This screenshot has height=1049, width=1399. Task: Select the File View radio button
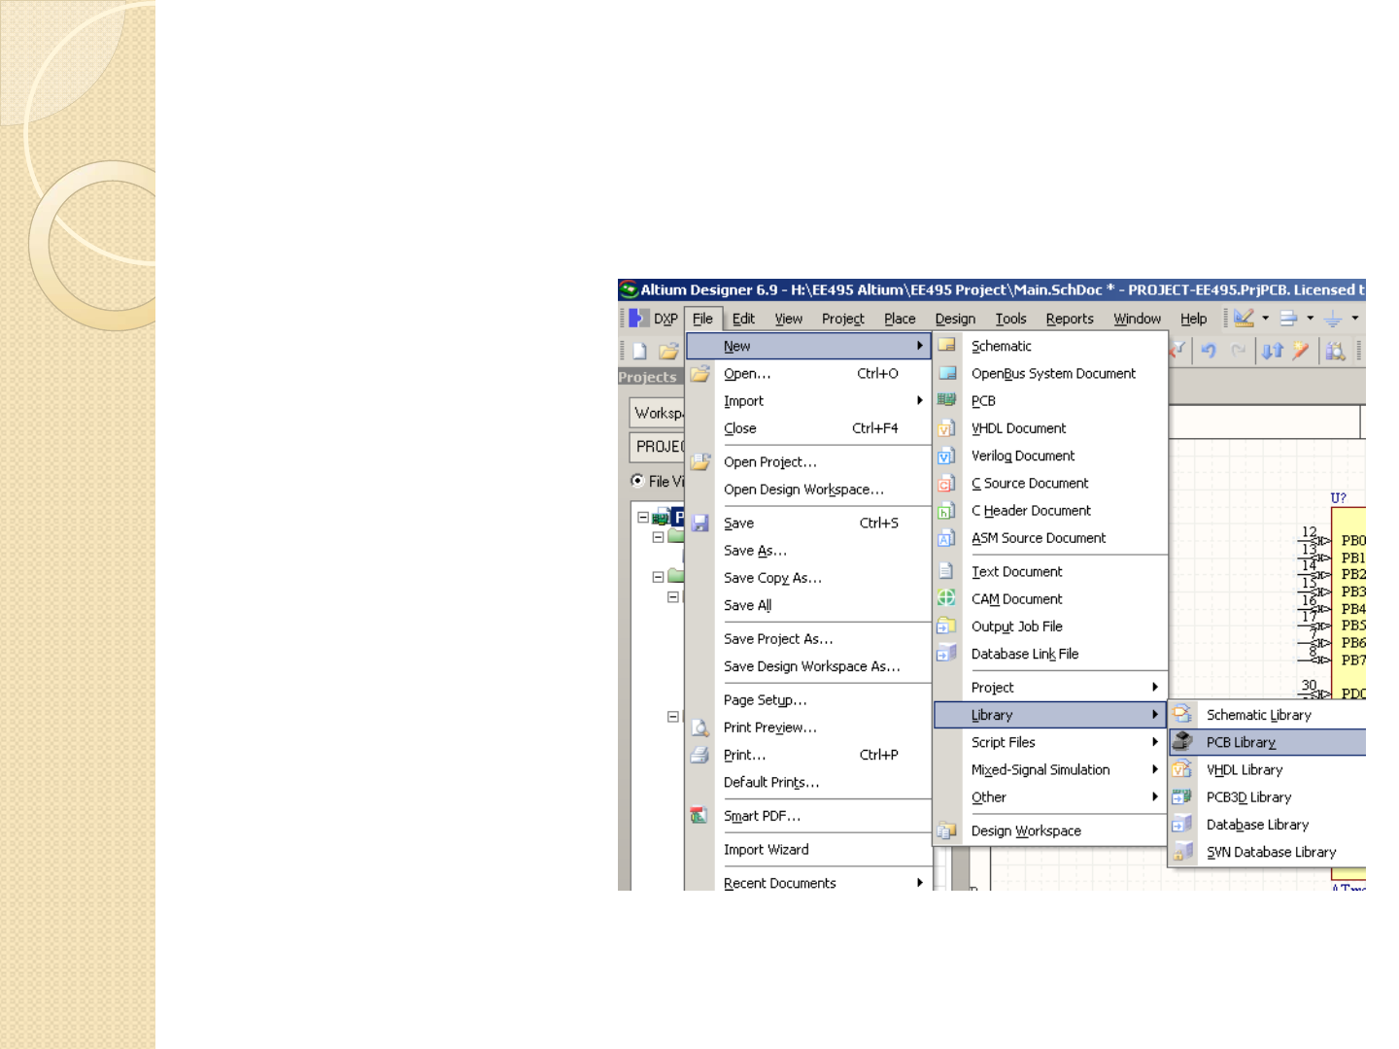coord(637,481)
